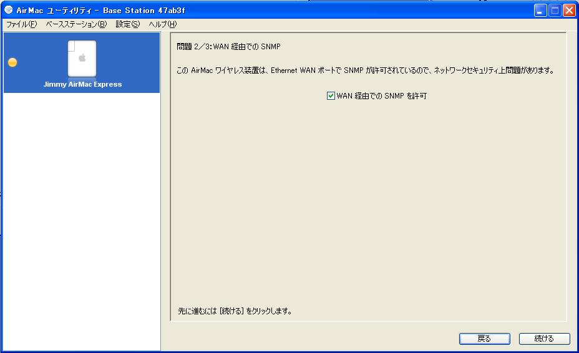Click the Ethernet WAN port SNMP warning description
The image size is (579, 353).
[x=365, y=70]
